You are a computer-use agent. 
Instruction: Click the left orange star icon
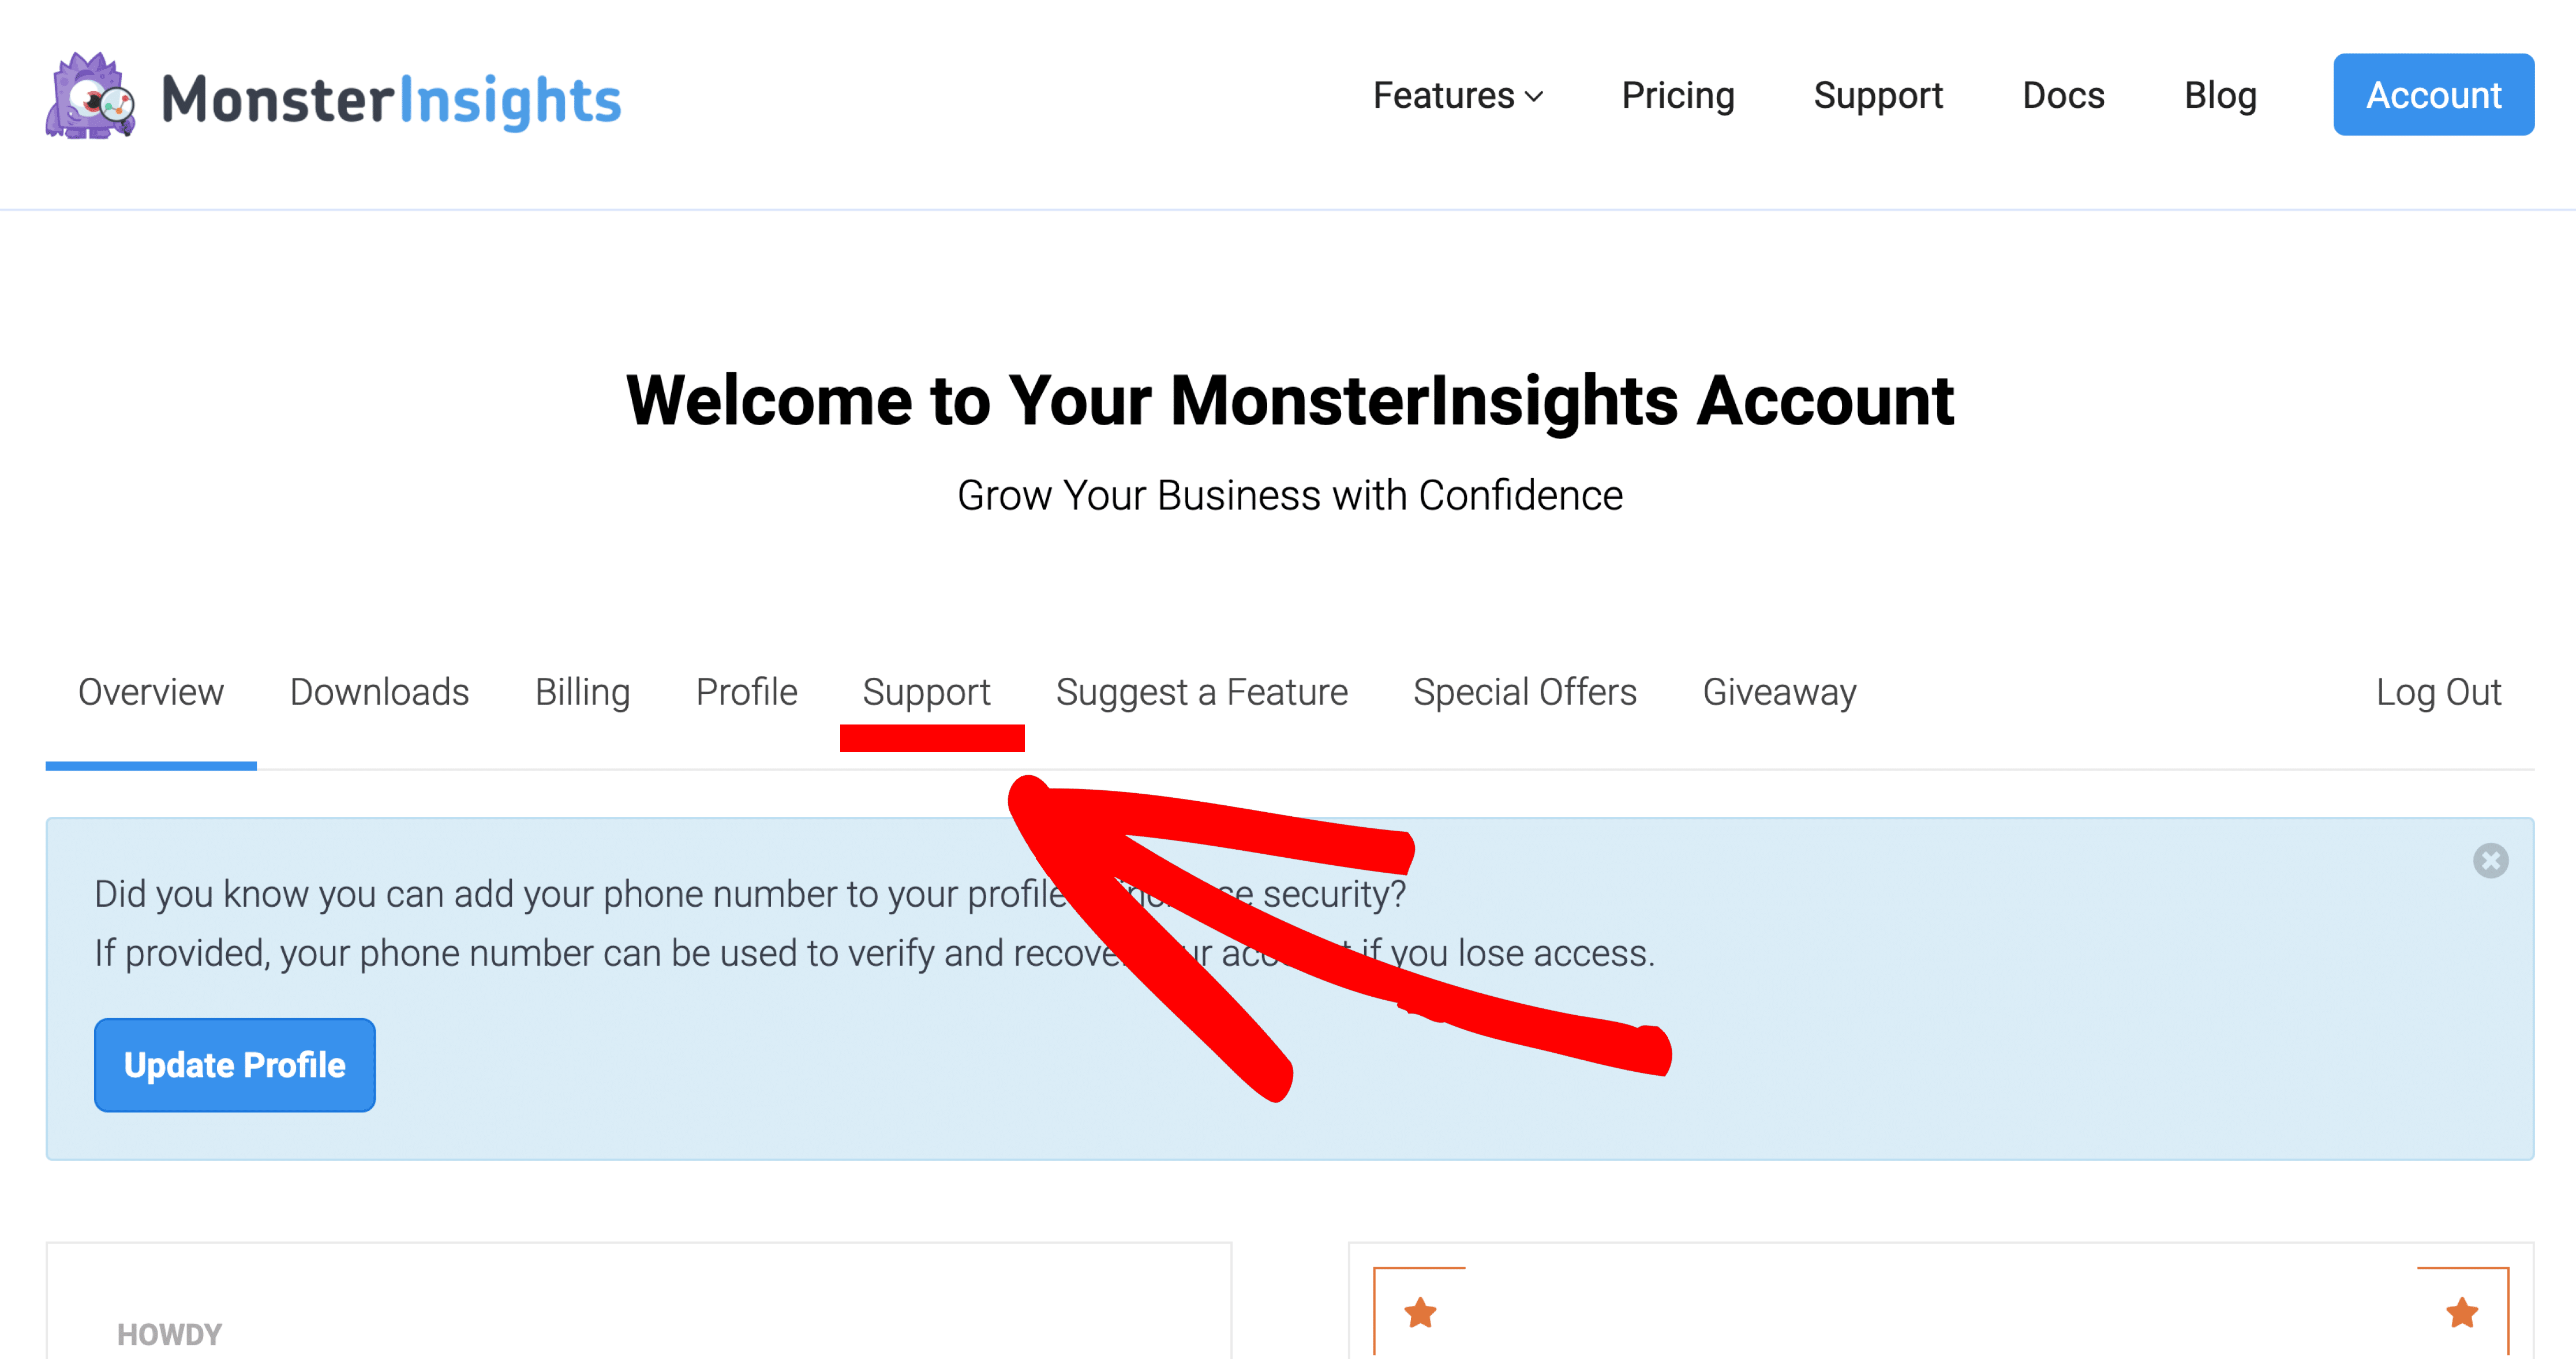[1420, 1312]
